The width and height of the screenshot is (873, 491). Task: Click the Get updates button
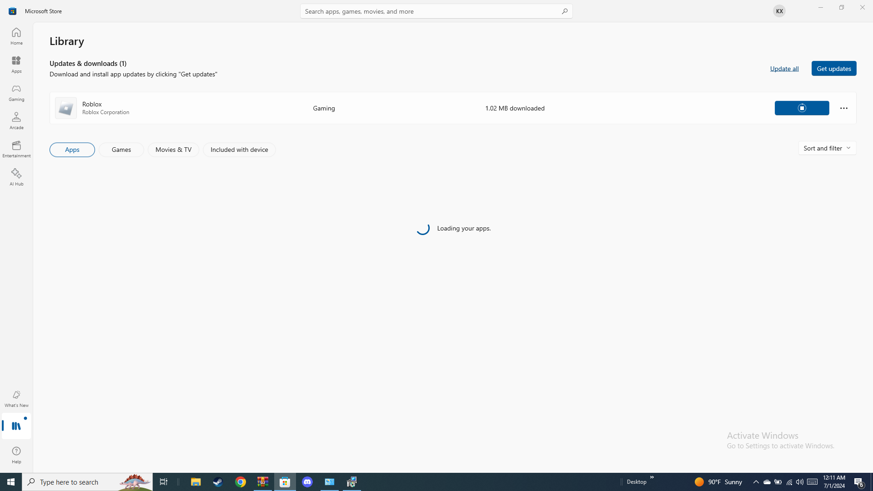point(833,68)
